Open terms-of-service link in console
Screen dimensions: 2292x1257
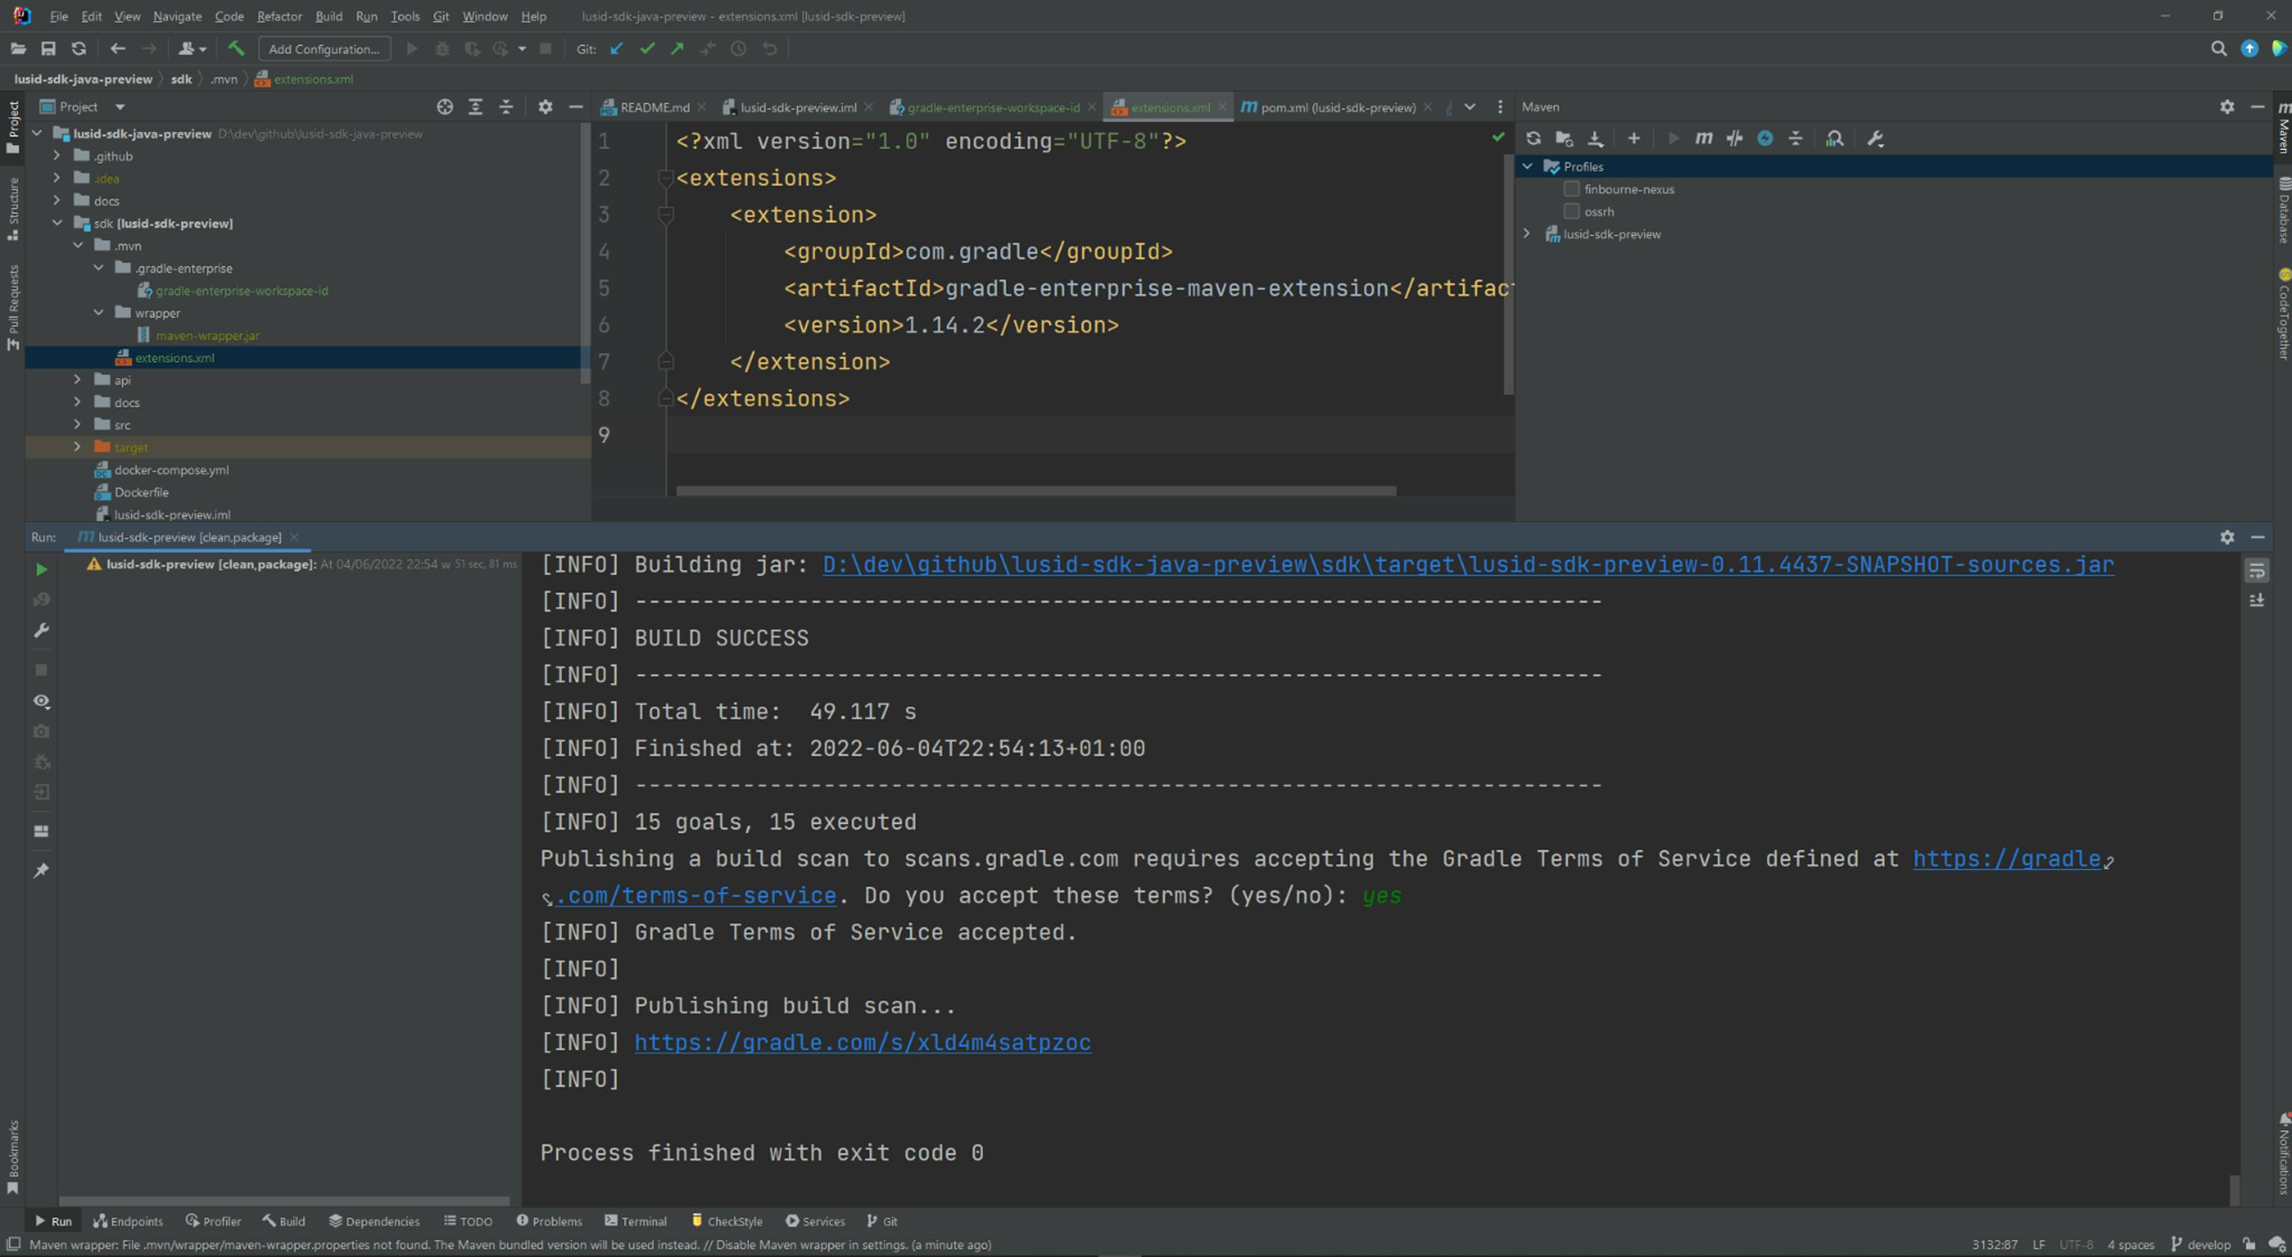[x=695, y=896]
